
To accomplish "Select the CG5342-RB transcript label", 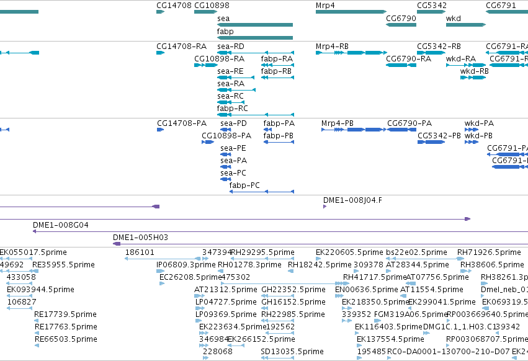I will pos(439,47).
